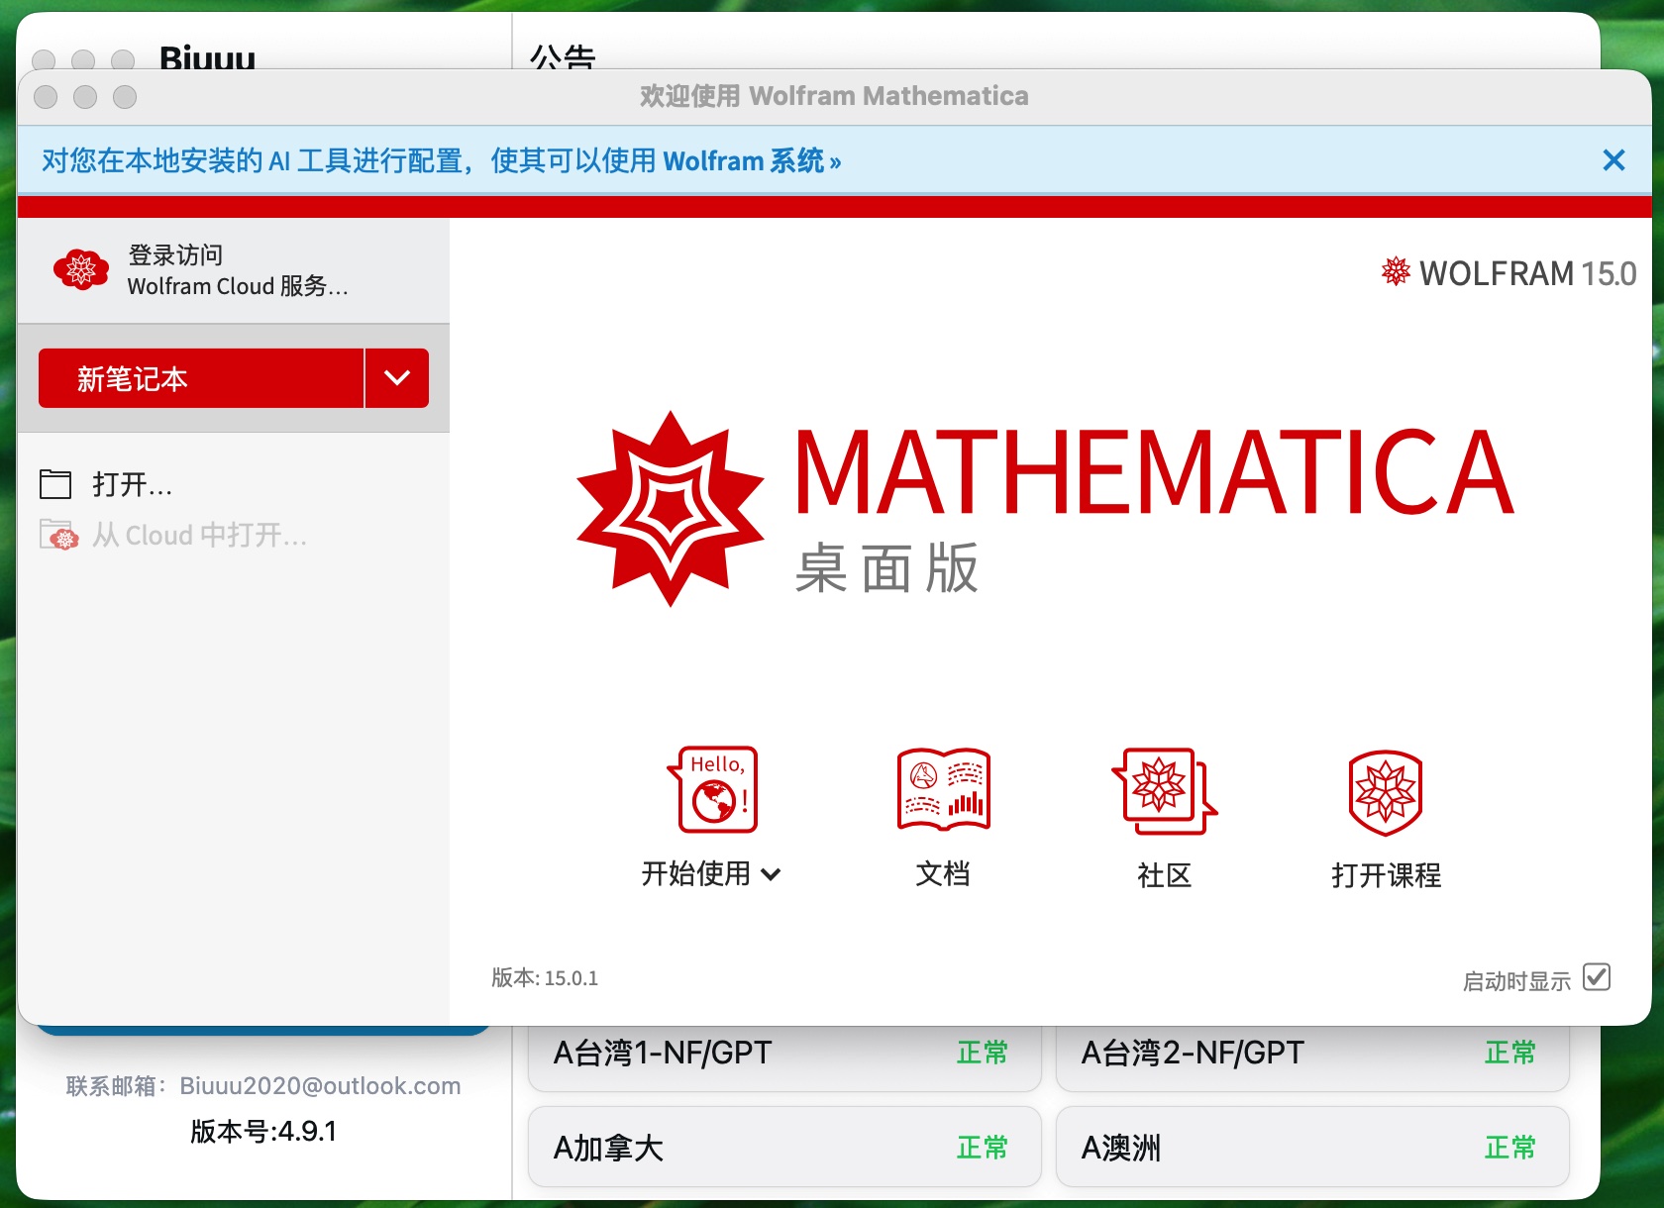The image size is (1664, 1208).
Task: Close the Mathematica welcome window
Action: coord(46,96)
